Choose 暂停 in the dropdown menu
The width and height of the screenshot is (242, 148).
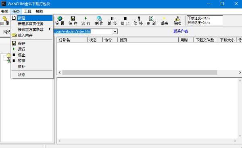pyautogui.click(x=32, y=61)
